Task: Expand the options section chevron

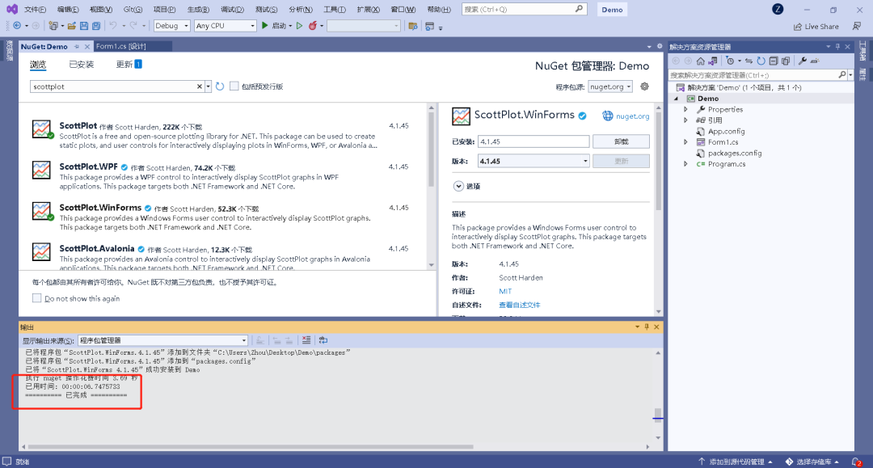Action: [x=458, y=186]
